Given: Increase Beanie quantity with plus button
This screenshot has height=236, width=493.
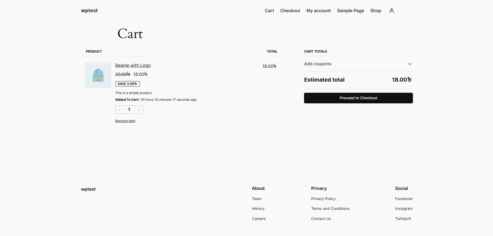Looking at the screenshot, I should [139, 110].
